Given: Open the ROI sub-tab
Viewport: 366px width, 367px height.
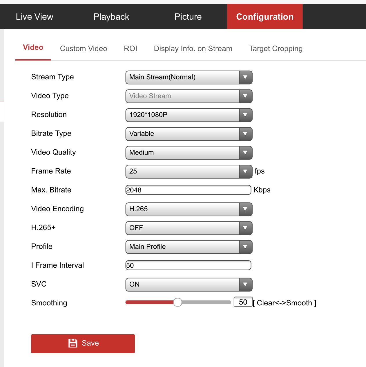Looking at the screenshot, I should (131, 49).
